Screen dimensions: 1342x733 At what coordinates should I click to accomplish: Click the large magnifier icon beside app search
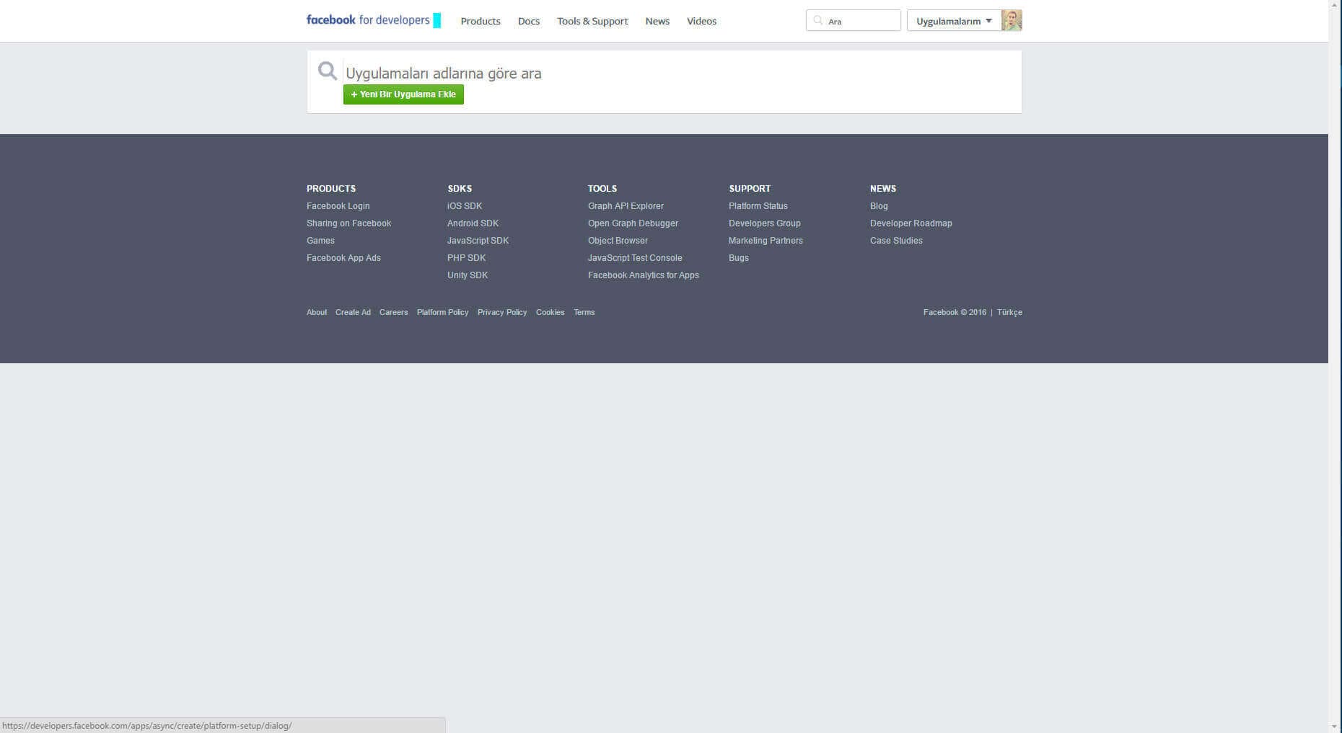point(328,71)
